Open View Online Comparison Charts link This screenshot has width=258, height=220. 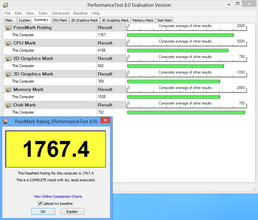coord(58,196)
